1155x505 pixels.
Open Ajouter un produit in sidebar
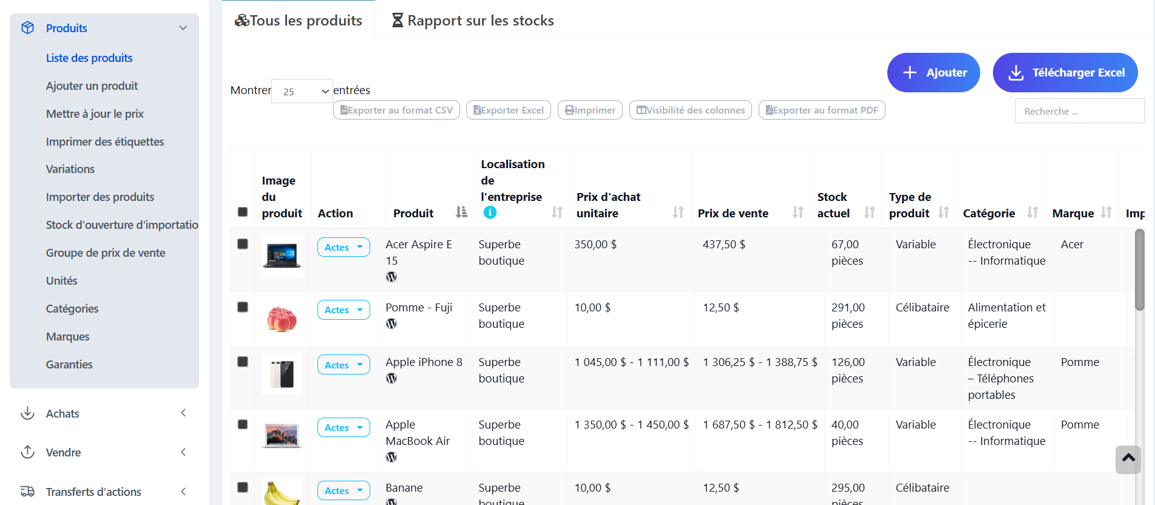92,86
